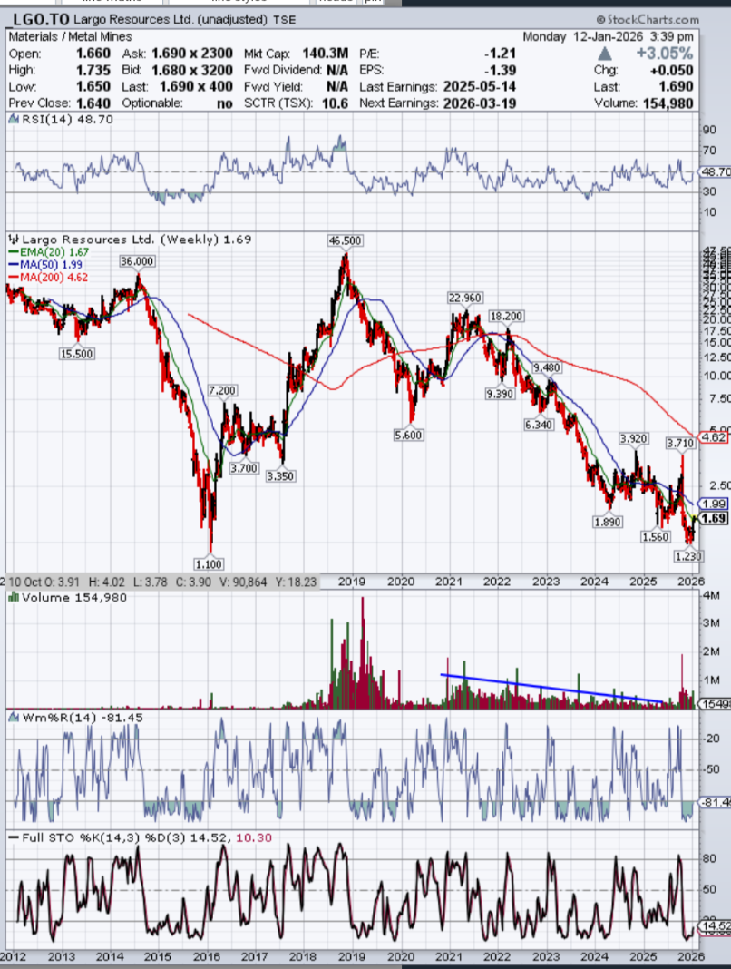Click the 4M label on volume axis
Screen dimensions: 731x969
point(711,595)
